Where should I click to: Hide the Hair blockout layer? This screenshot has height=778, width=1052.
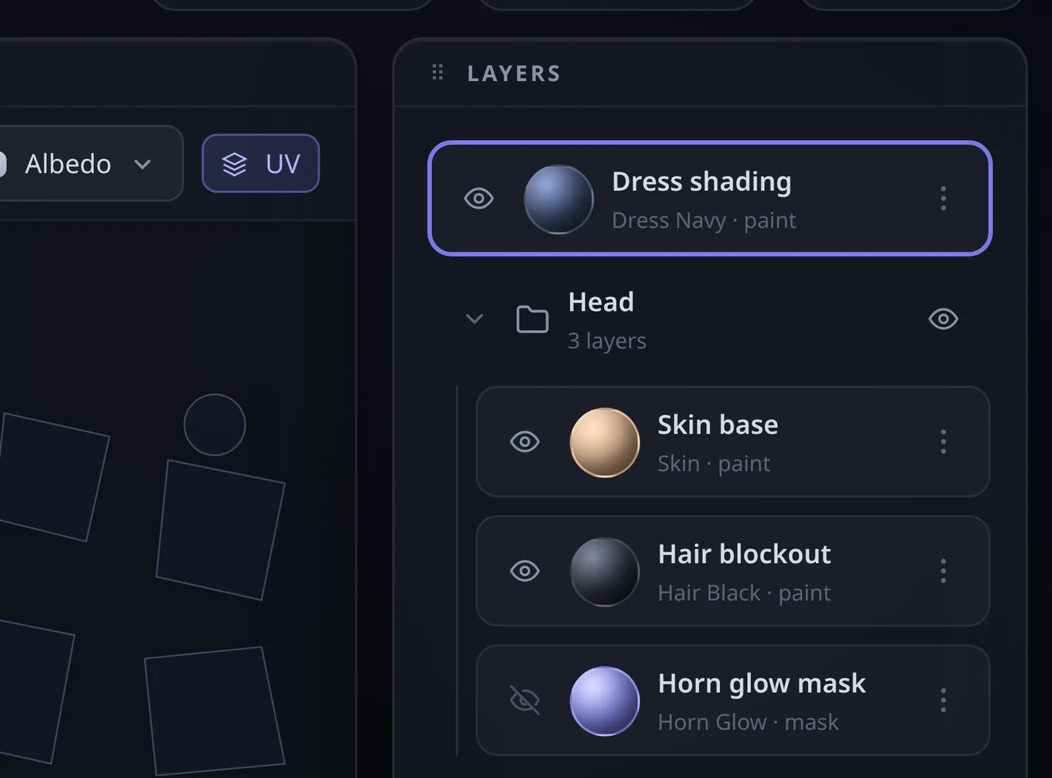(525, 571)
